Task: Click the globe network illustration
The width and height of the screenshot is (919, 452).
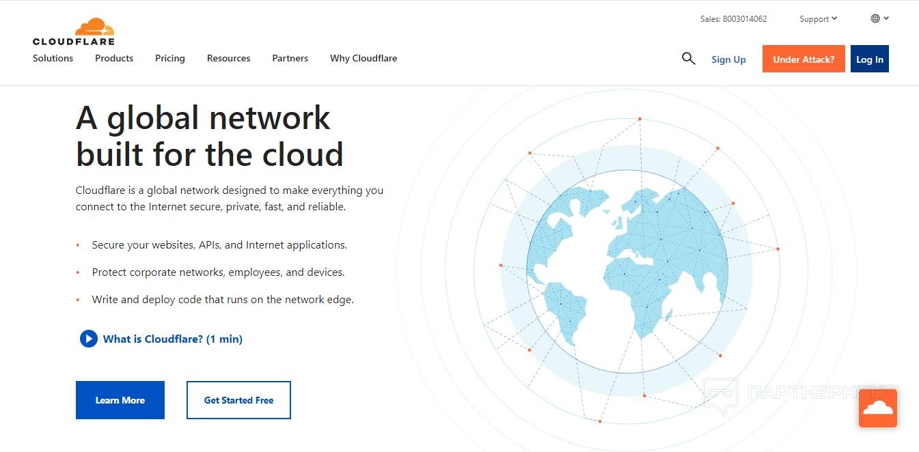Action: [x=627, y=270]
